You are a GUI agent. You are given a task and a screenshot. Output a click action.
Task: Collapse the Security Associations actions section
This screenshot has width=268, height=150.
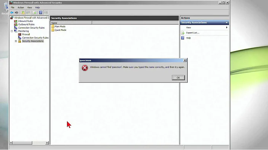coord(226,23)
